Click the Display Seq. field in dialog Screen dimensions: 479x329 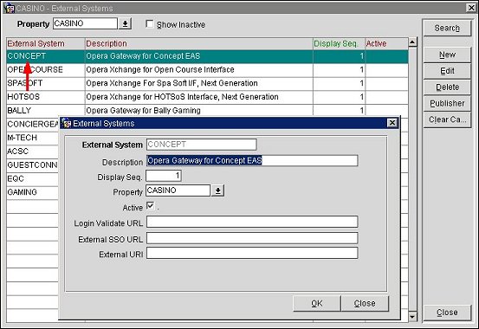164,176
